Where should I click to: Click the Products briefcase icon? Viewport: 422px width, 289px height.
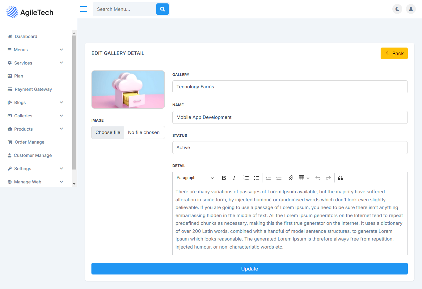pyautogui.click(x=10, y=129)
